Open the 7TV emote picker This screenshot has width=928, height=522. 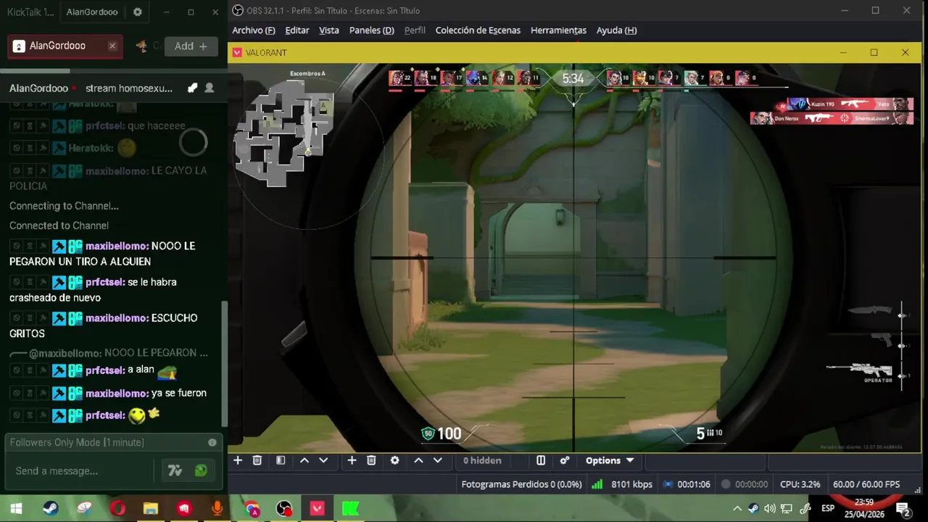click(x=175, y=471)
